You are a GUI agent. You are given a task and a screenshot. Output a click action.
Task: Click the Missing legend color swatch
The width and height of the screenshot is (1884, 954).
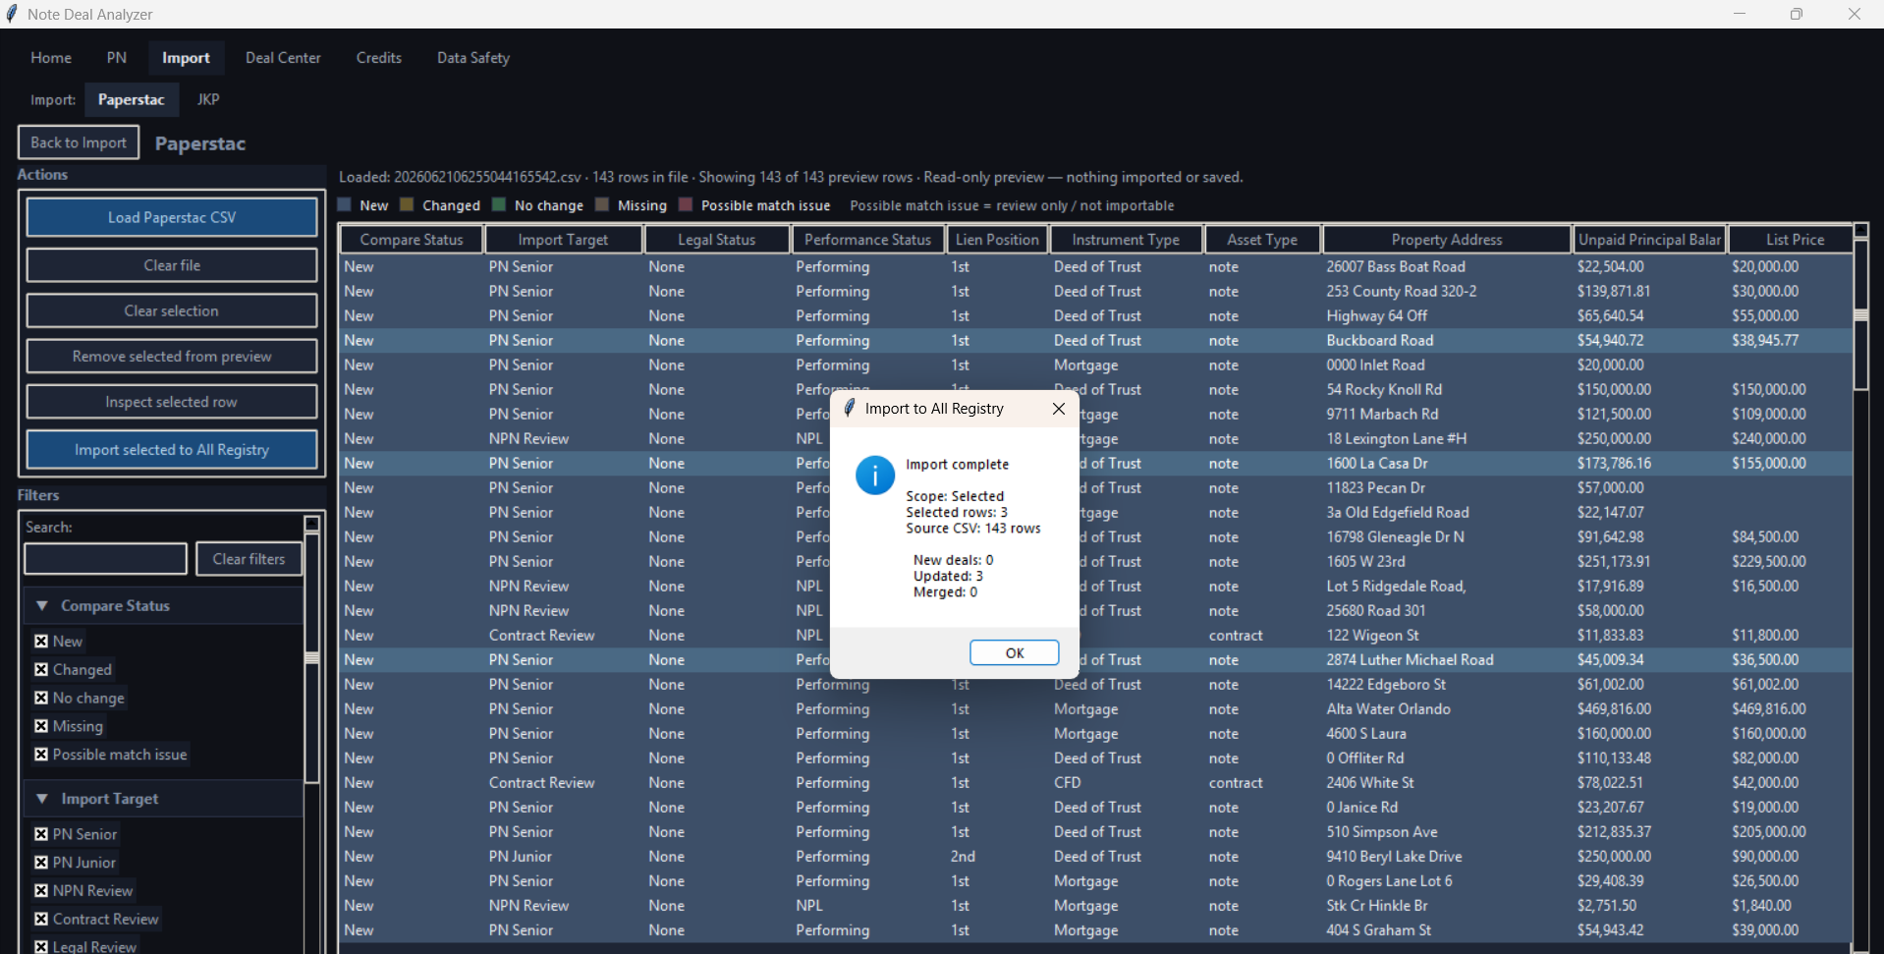point(602,204)
